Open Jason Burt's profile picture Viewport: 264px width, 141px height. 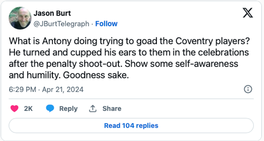coord(20,18)
